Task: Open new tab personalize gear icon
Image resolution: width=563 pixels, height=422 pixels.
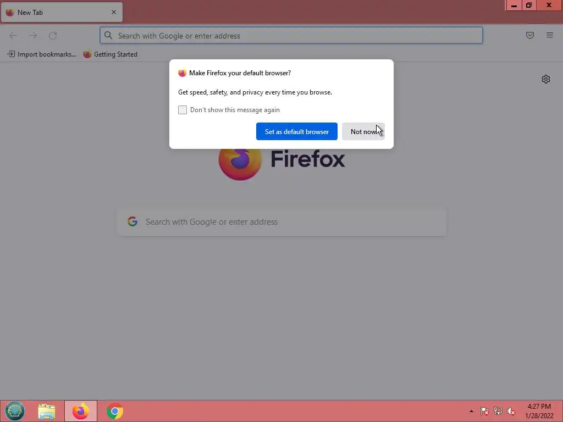Action: 546,79
